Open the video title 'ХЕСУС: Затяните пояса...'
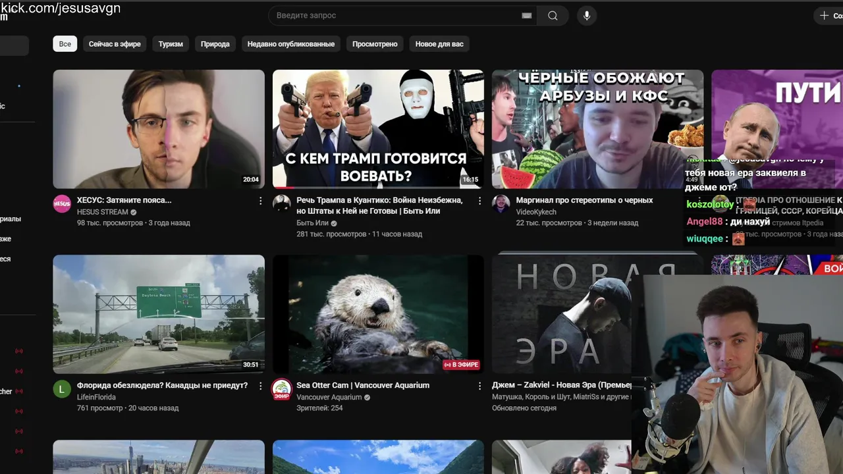843x474 pixels. coord(124,200)
